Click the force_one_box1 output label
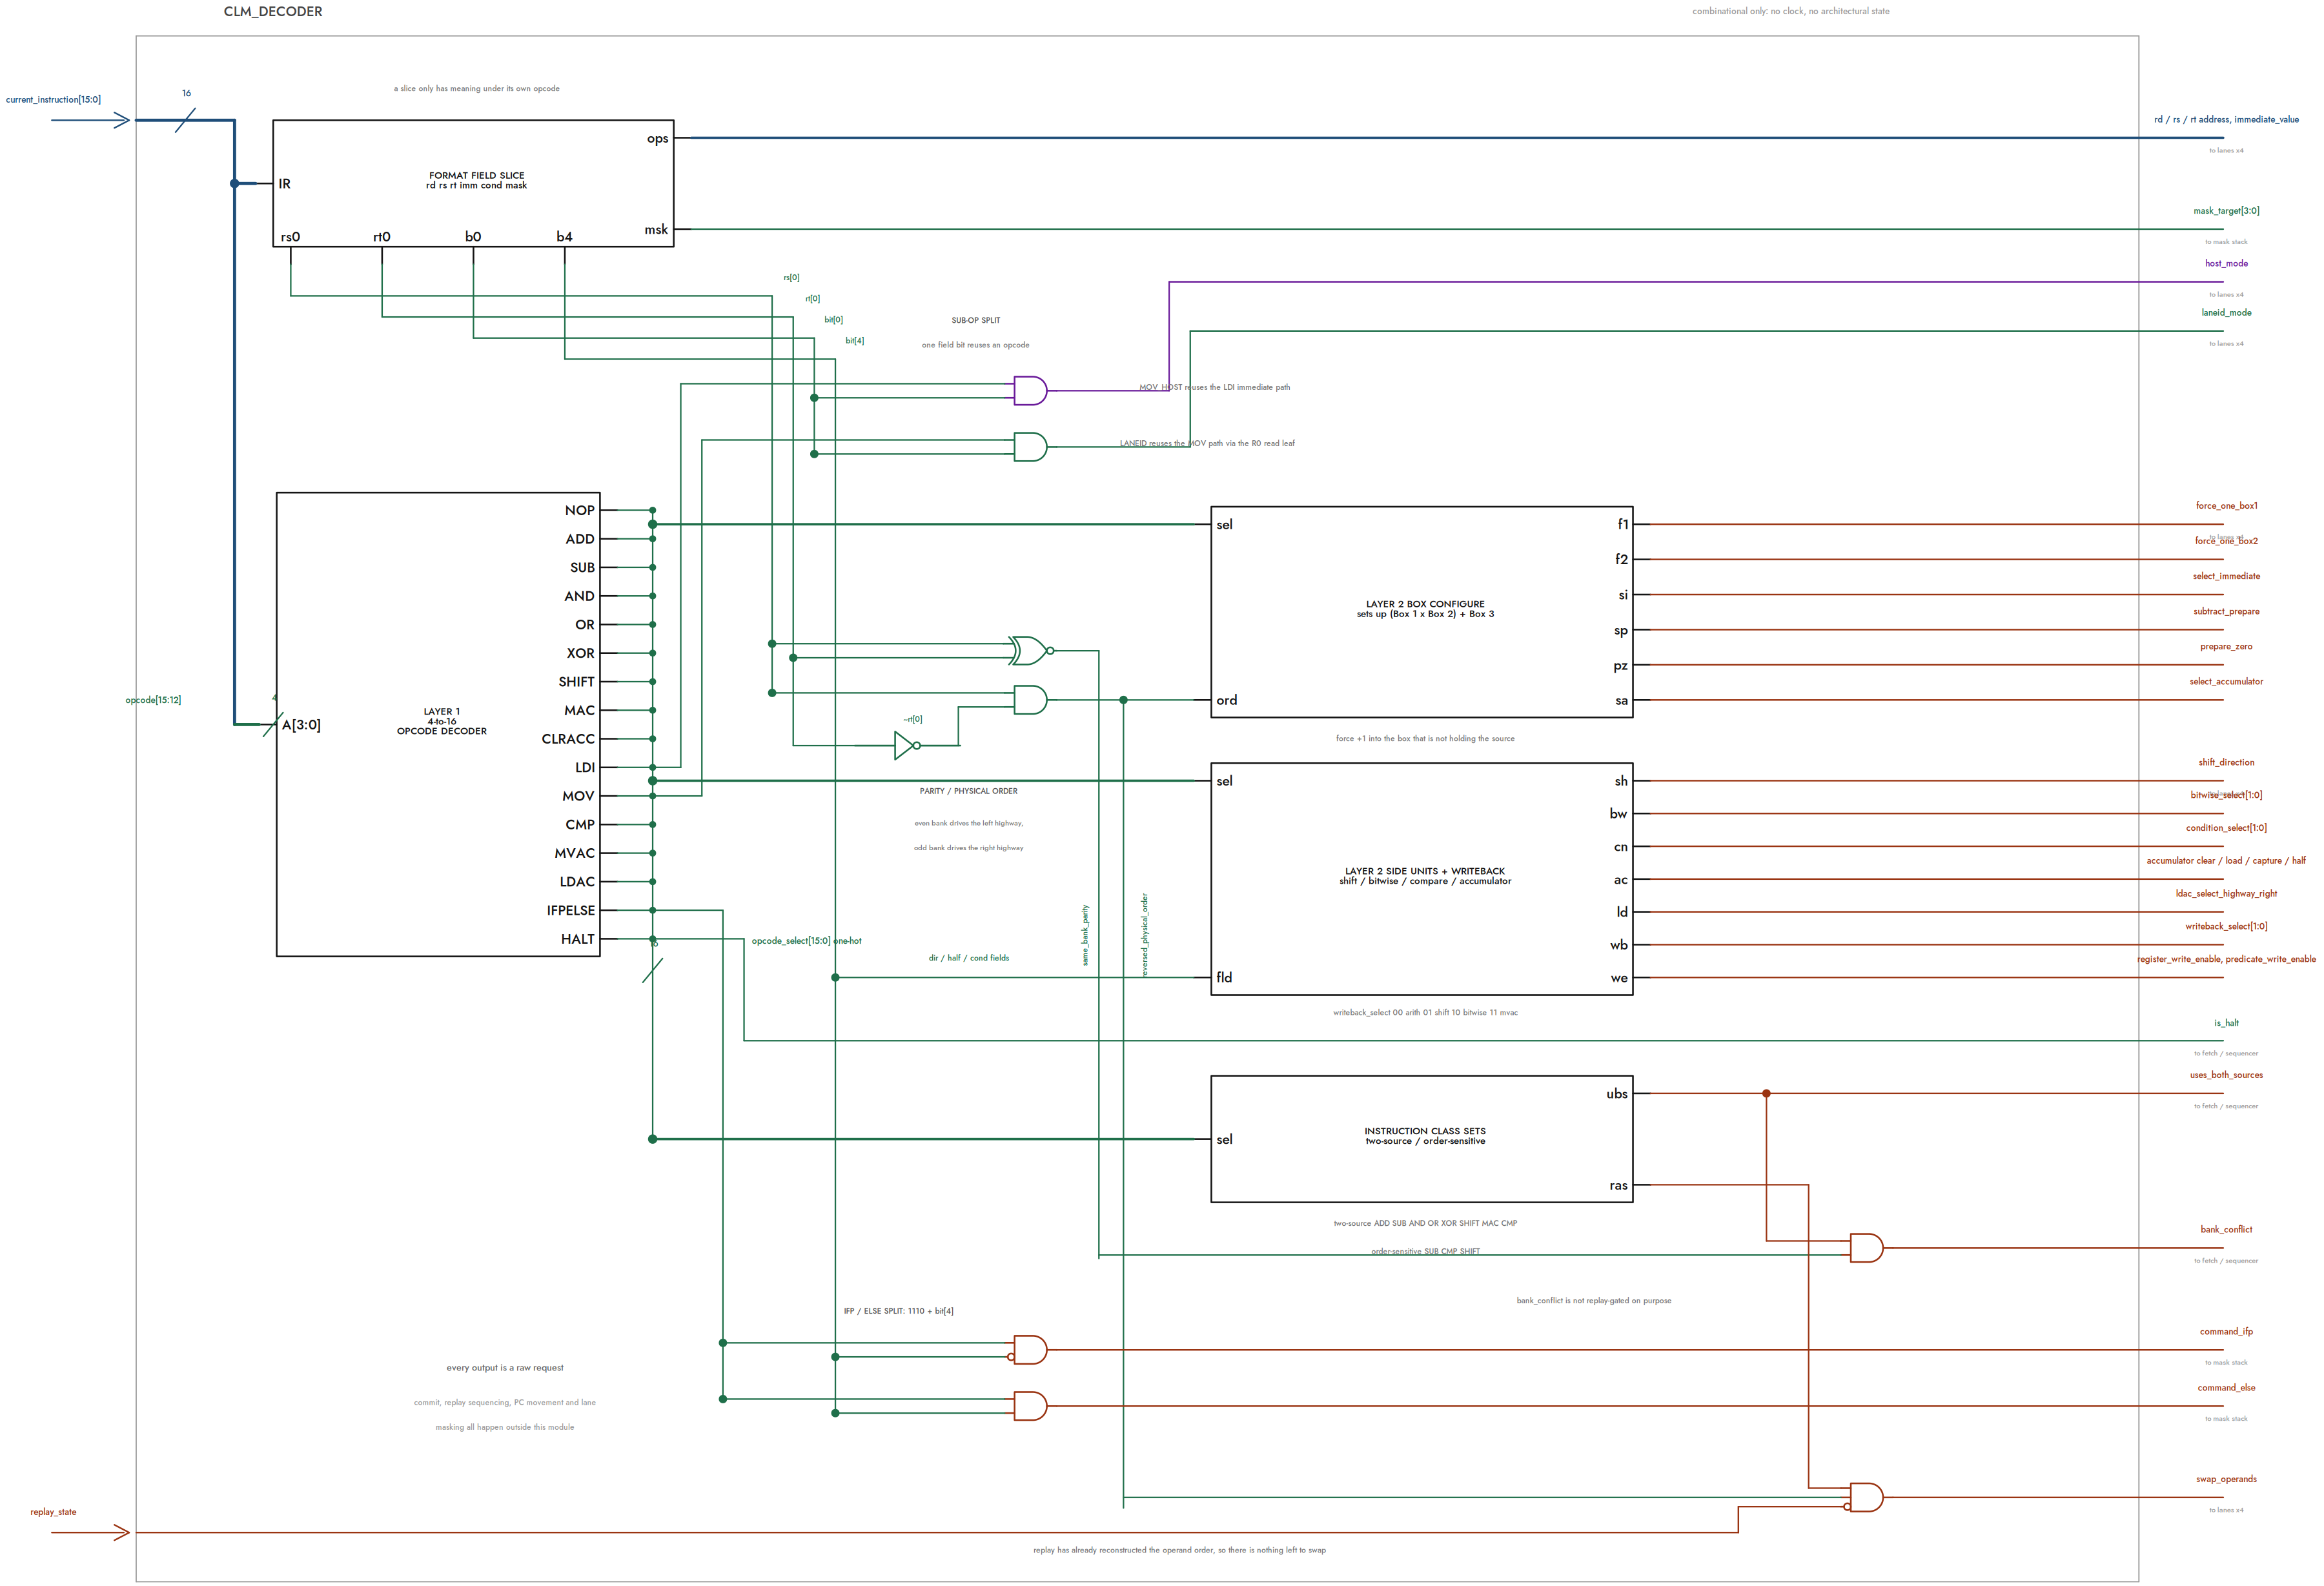This screenshot has height=1586, width=2324. coord(2226,505)
